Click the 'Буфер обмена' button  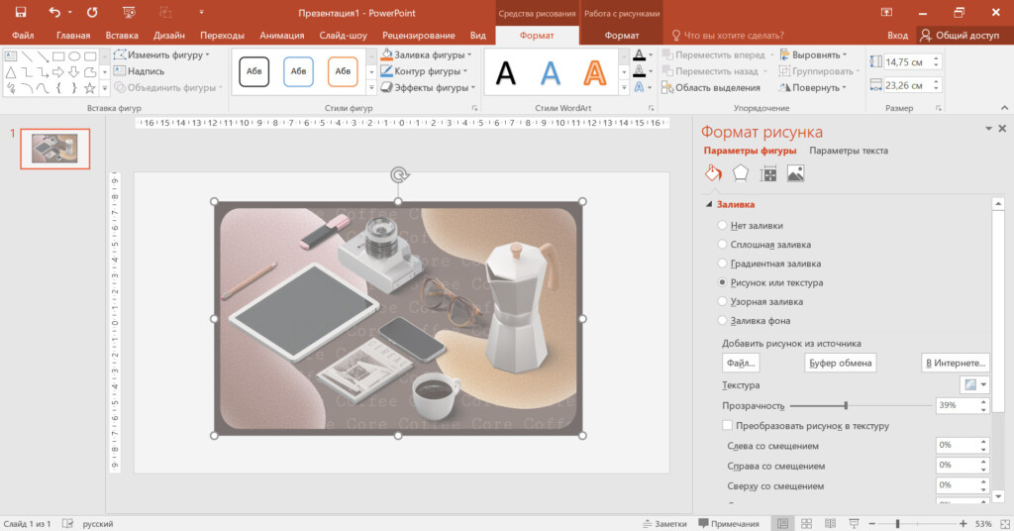pos(841,363)
